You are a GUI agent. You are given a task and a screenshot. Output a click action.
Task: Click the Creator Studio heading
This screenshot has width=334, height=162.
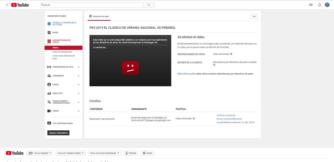point(57,16)
